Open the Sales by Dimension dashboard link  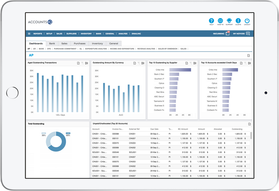click(168, 49)
